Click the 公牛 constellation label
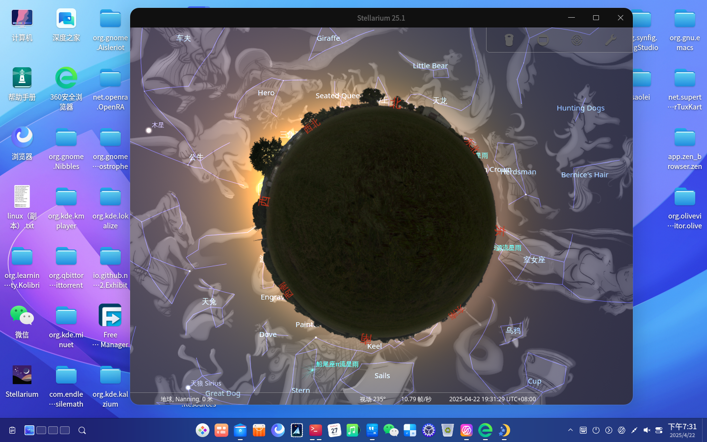 [x=196, y=157]
